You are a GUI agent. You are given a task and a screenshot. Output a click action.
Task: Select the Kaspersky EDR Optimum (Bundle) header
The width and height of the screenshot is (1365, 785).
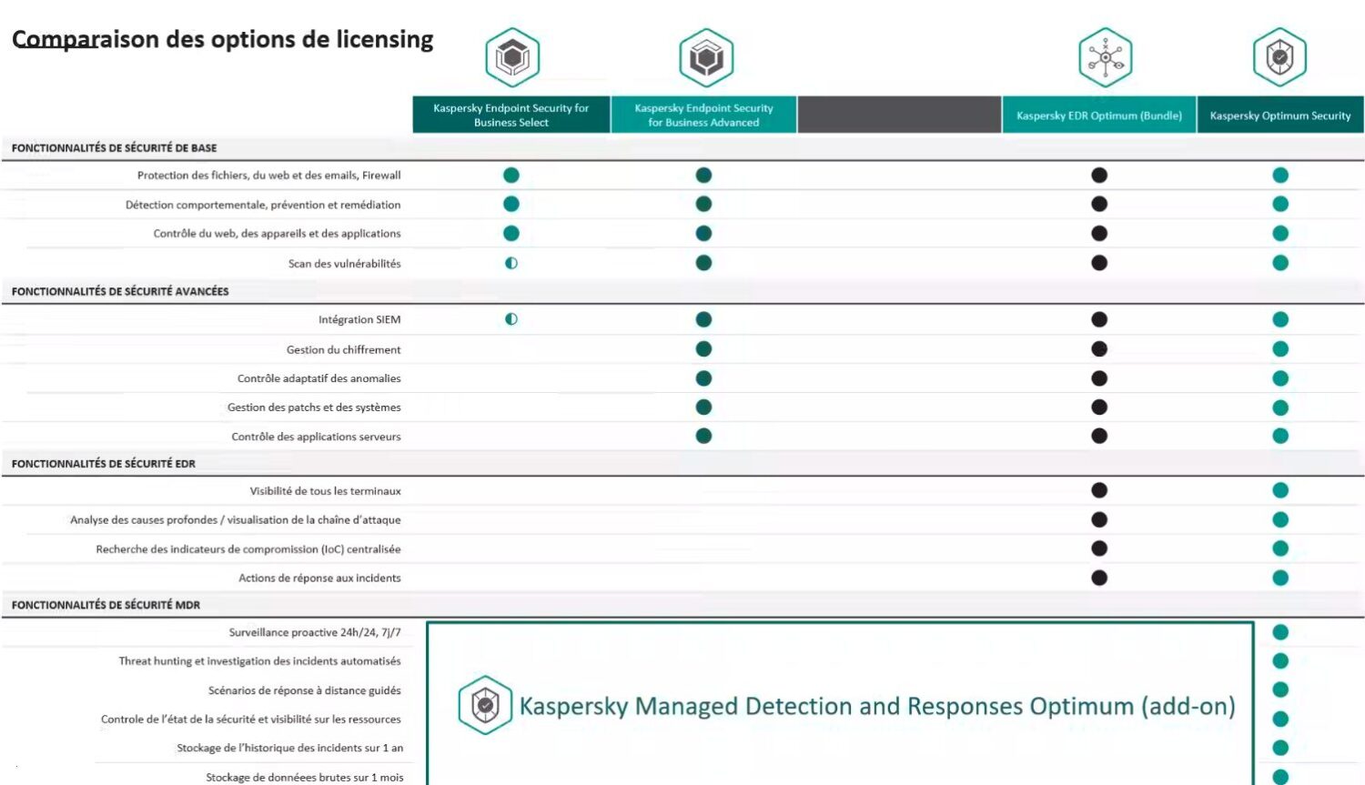click(1099, 115)
